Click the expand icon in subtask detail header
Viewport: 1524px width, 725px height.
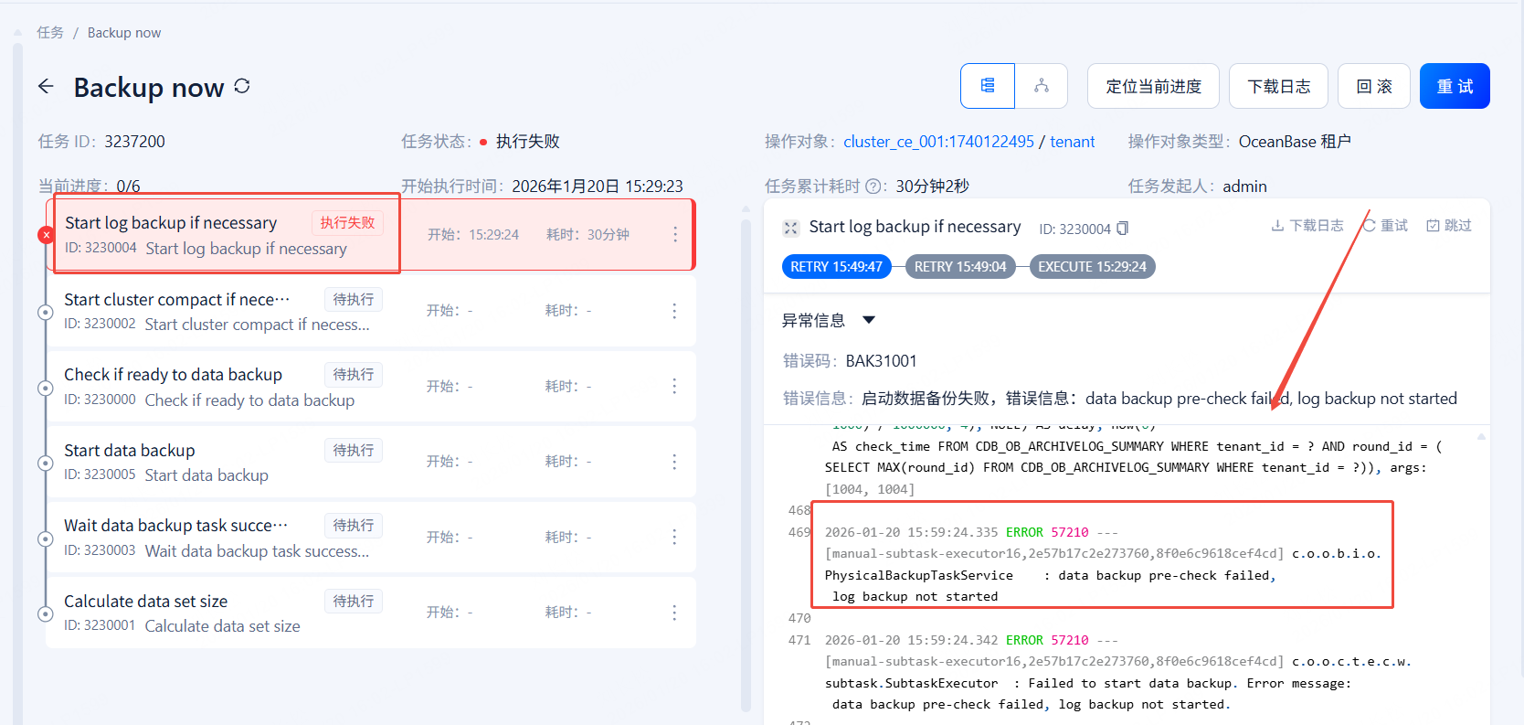tap(791, 228)
